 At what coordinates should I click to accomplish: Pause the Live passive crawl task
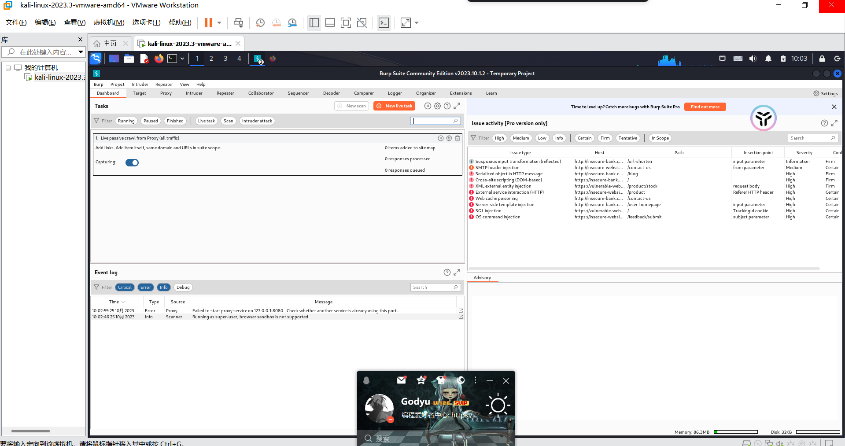click(x=441, y=138)
